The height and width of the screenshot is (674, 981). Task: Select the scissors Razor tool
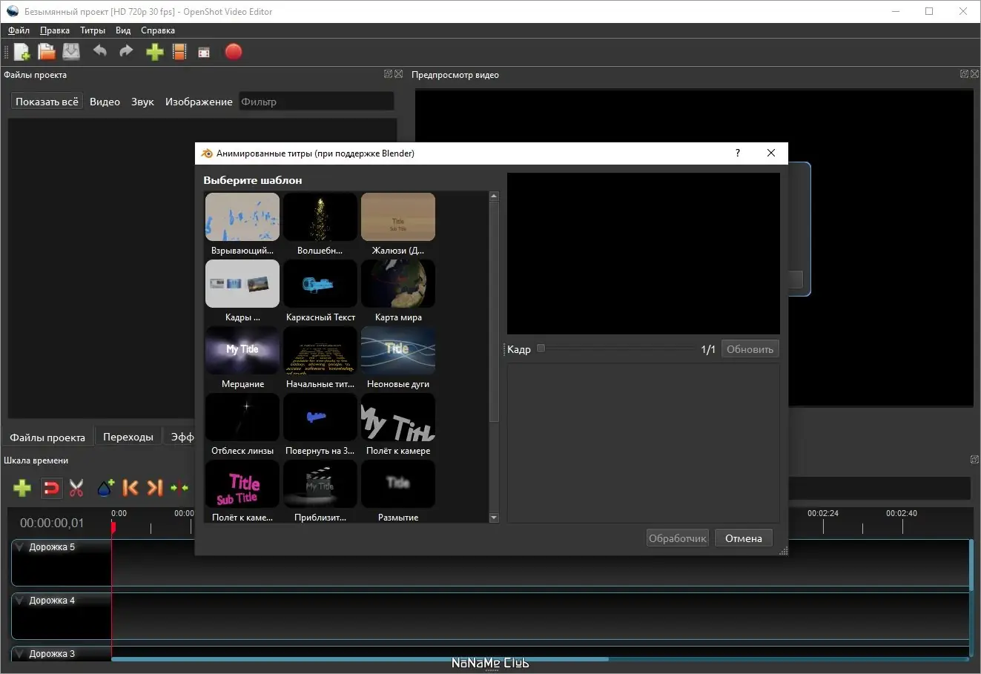[x=76, y=488]
